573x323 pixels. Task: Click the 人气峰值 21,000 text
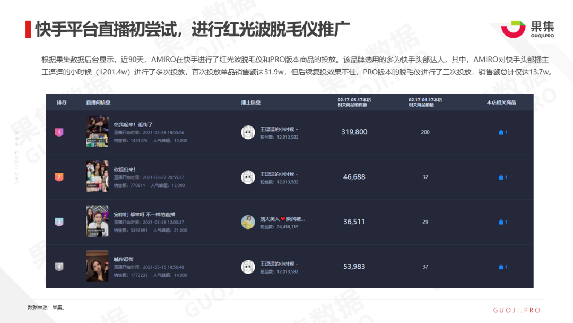coord(170,230)
